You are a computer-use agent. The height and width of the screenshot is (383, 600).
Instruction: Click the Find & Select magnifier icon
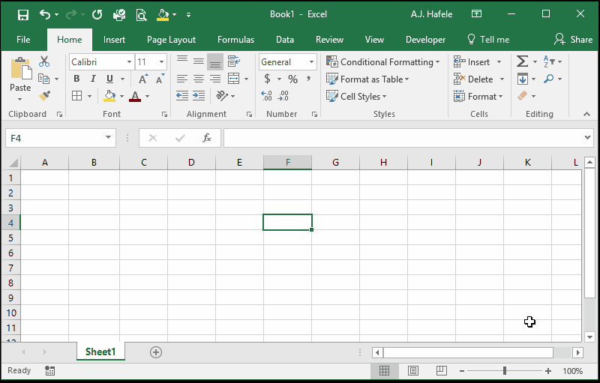(549, 79)
